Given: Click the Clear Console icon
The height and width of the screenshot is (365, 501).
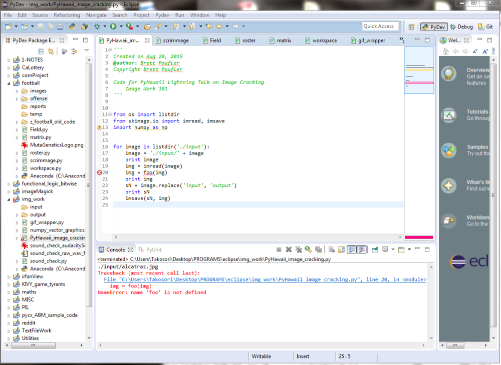Looking at the screenshot, I should pos(331,249).
